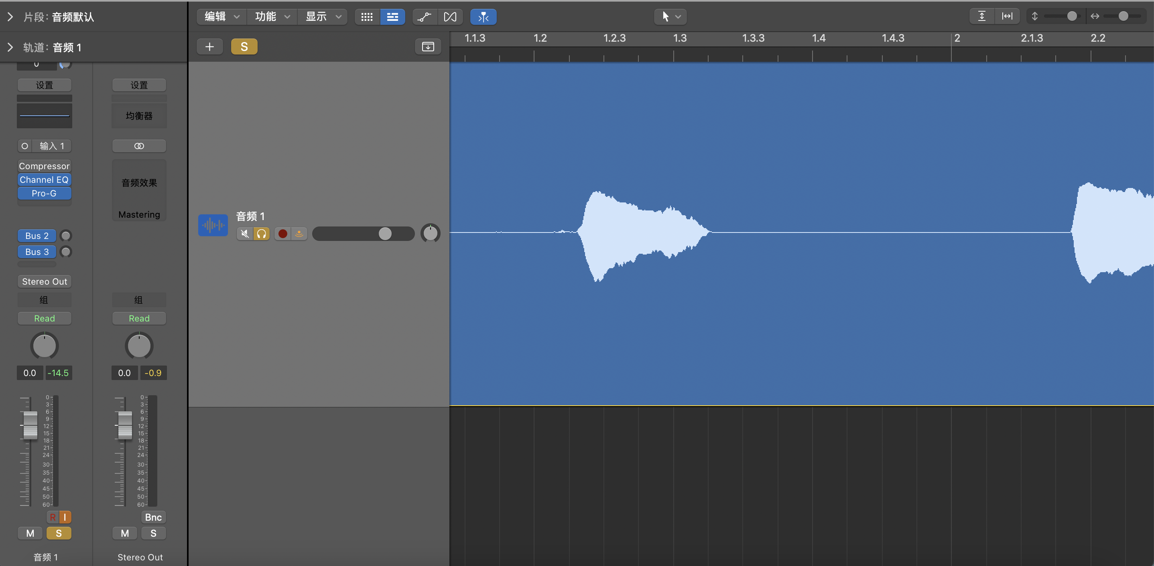Click the Catch Playhead icon
Viewport: 1154px width, 566px height.
coord(483,17)
